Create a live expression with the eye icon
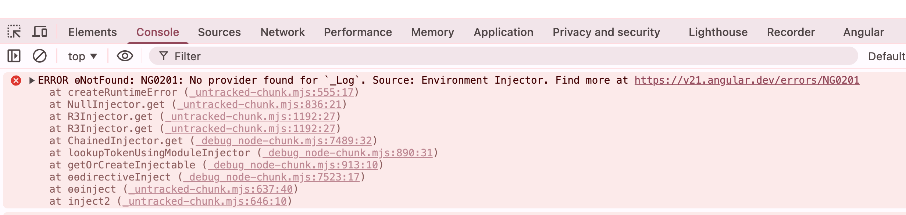 (124, 56)
